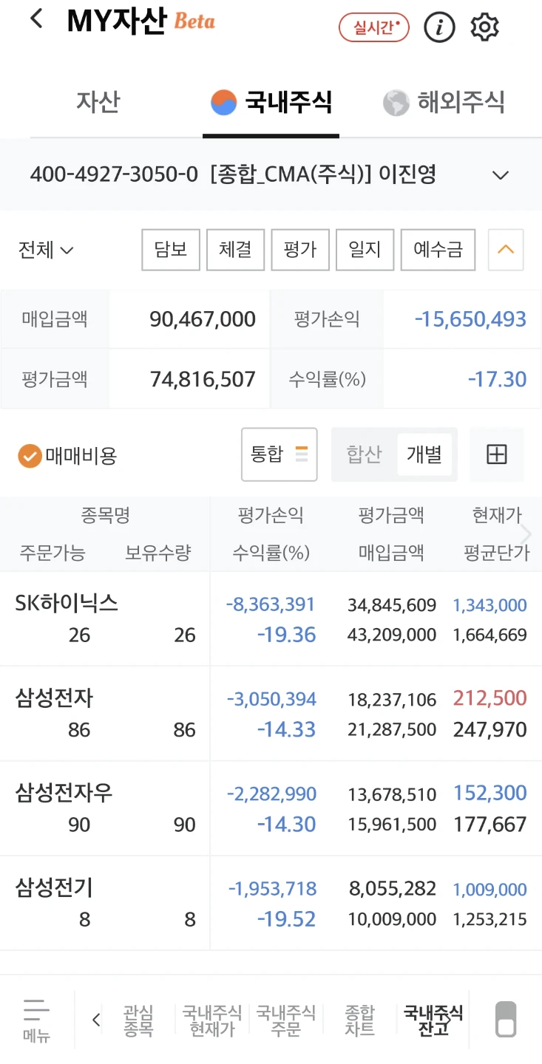The height and width of the screenshot is (1064, 542).
Task: Open the 삼성전자 stock row
Action: click(x=271, y=714)
